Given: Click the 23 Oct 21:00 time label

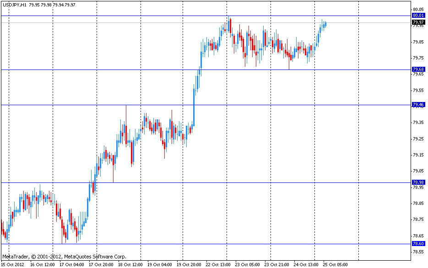Looking at the screenshot, I should pyautogui.click(x=277, y=264).
